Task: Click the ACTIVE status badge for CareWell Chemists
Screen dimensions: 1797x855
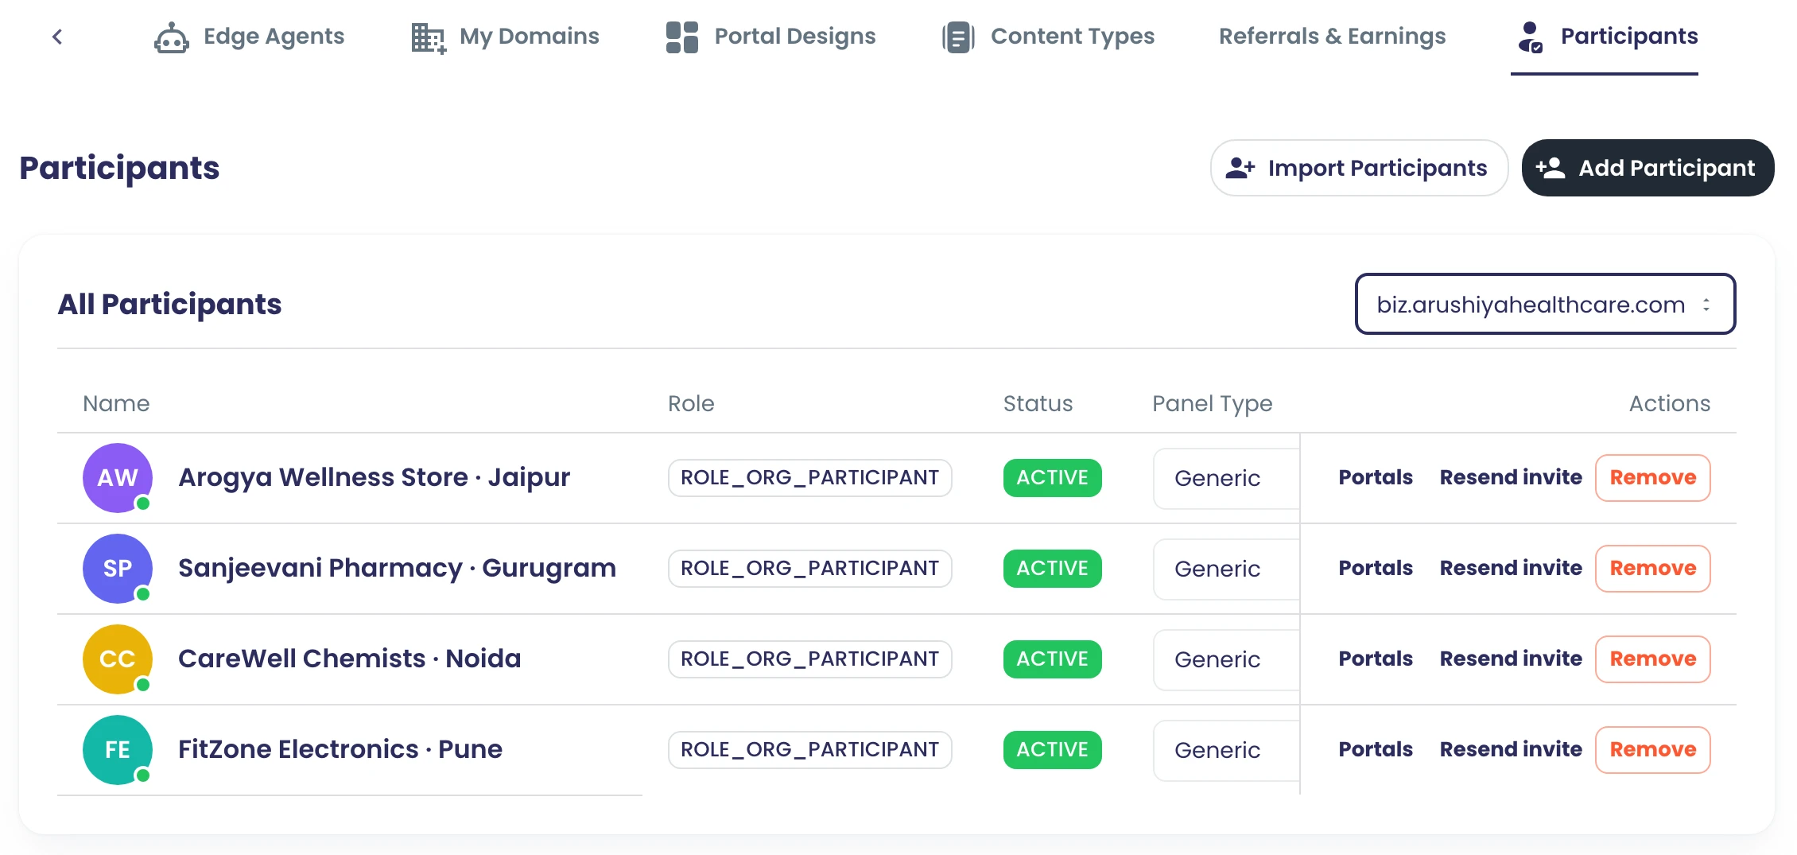Action: pyautogui.click(x=1053, y=659)
